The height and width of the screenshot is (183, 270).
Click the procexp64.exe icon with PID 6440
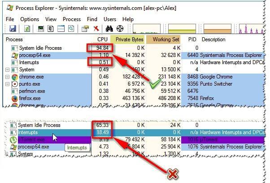pos(15,55)
